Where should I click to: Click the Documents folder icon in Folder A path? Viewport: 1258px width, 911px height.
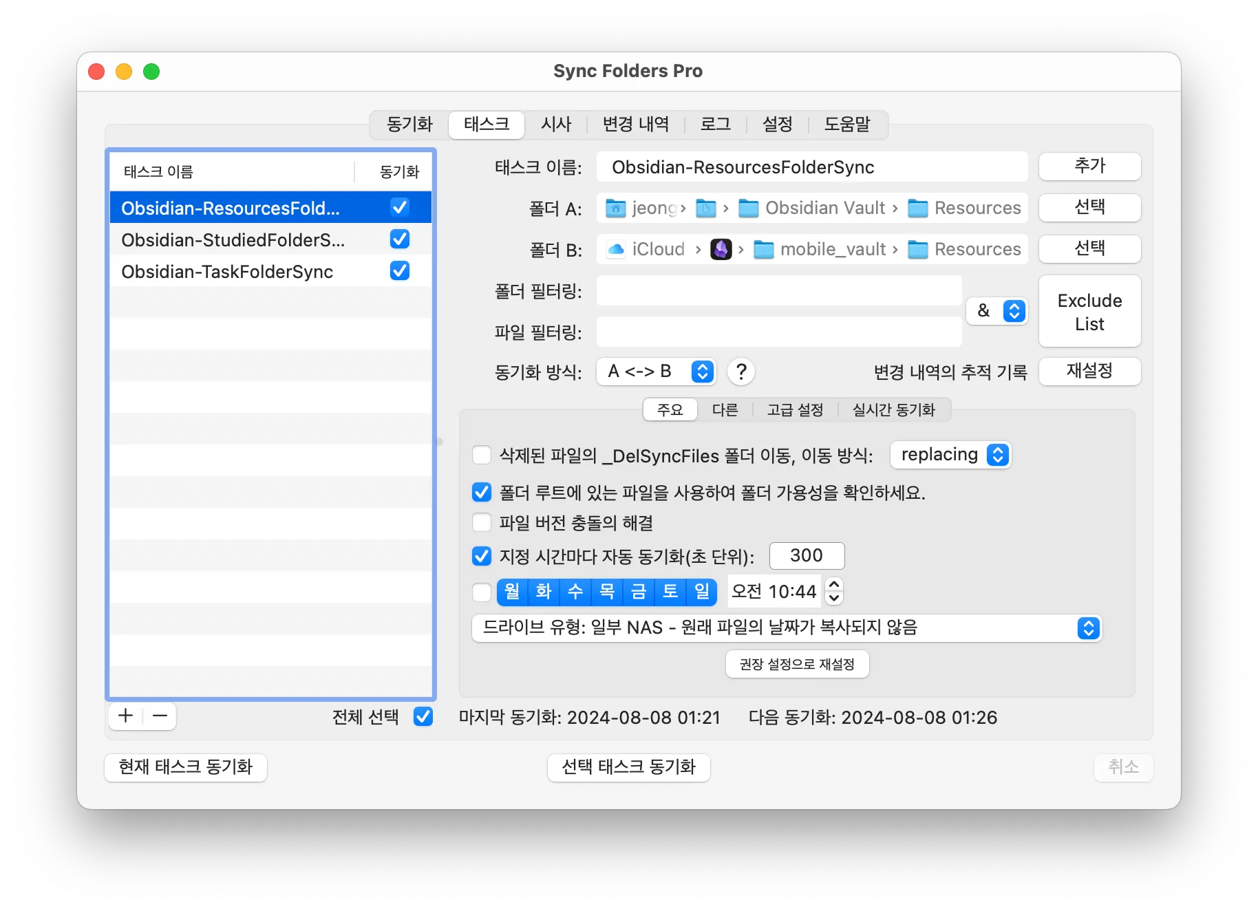706,208
